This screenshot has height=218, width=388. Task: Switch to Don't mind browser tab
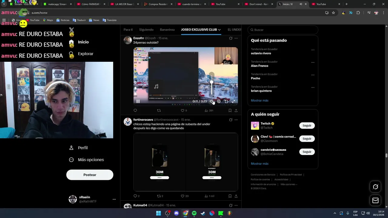coord(259,4)
